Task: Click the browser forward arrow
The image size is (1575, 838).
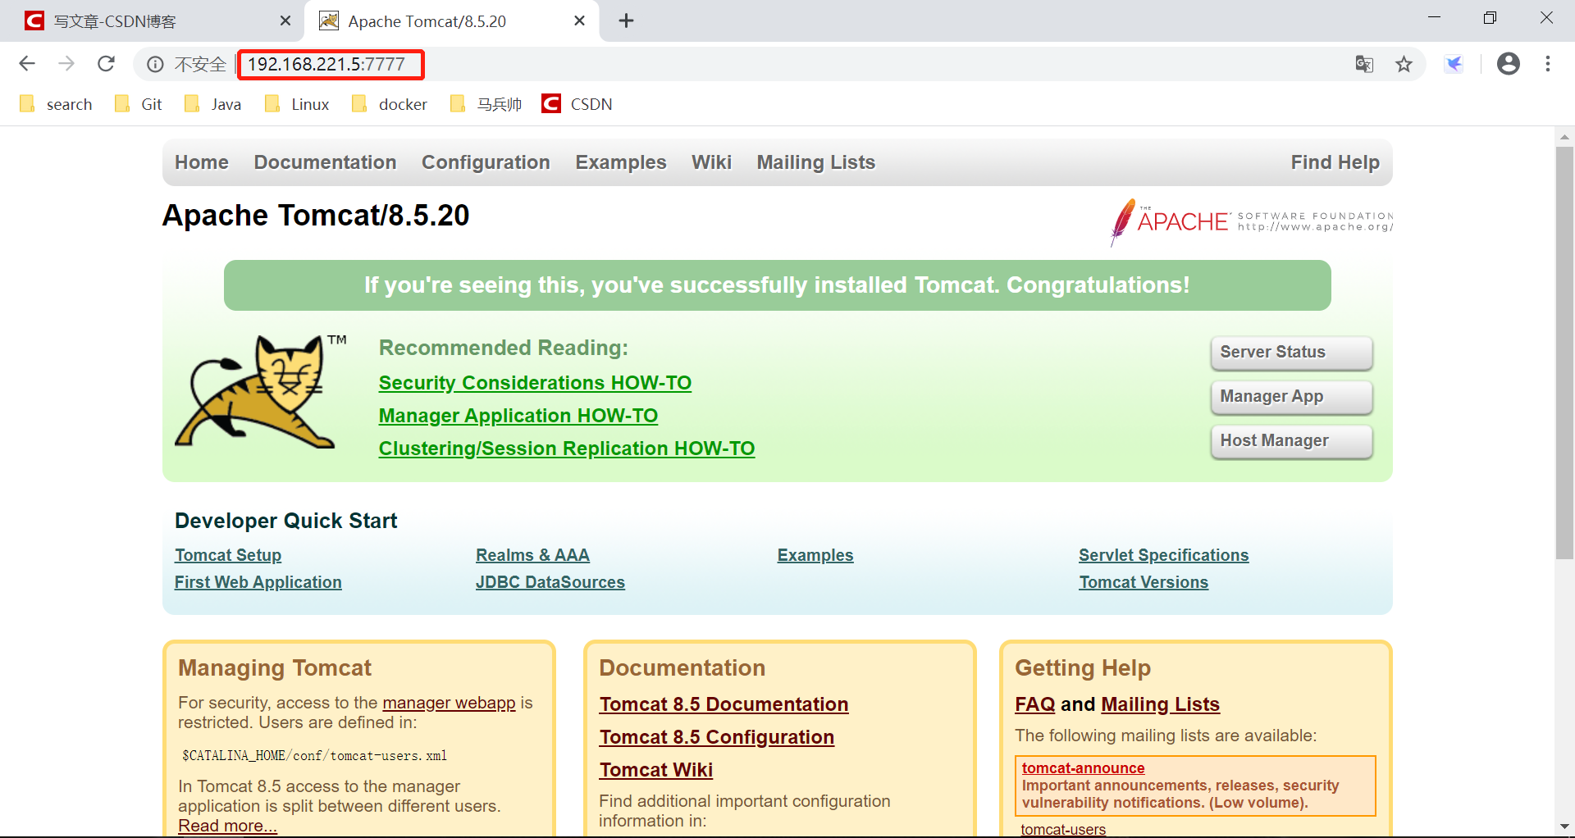Action: pos(66,64)
